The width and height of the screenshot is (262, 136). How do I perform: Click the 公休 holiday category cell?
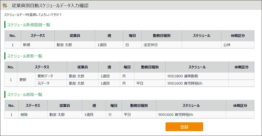point(227,45)
